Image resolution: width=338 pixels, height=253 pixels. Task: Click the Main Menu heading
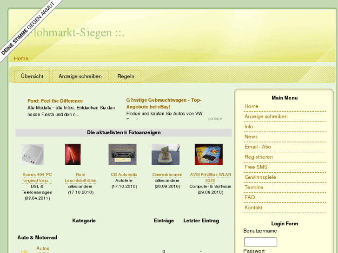click(x=285, y=98)
